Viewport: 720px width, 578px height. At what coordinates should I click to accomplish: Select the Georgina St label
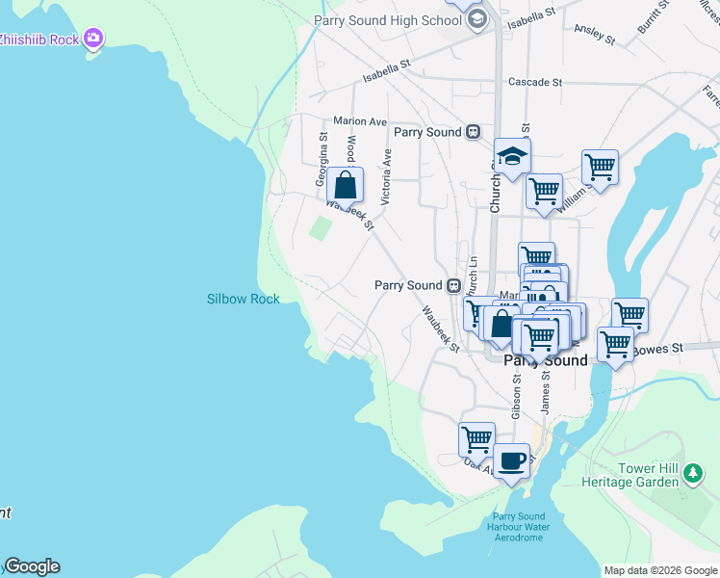click(x=321, y=159)
